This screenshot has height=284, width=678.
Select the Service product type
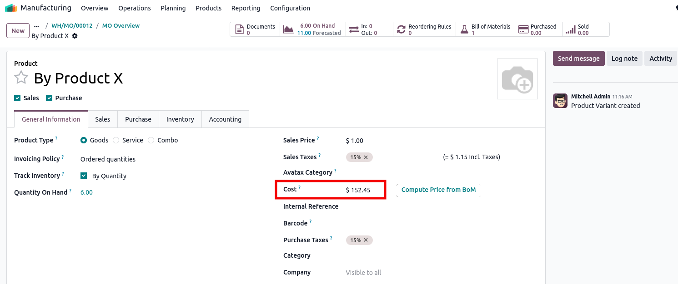116,140
